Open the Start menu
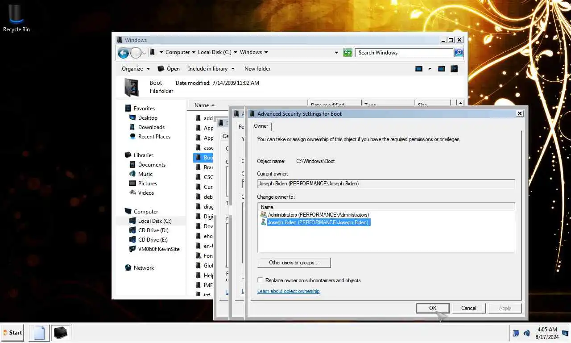This screenshot has height=343, width=571. pos(12,333)
